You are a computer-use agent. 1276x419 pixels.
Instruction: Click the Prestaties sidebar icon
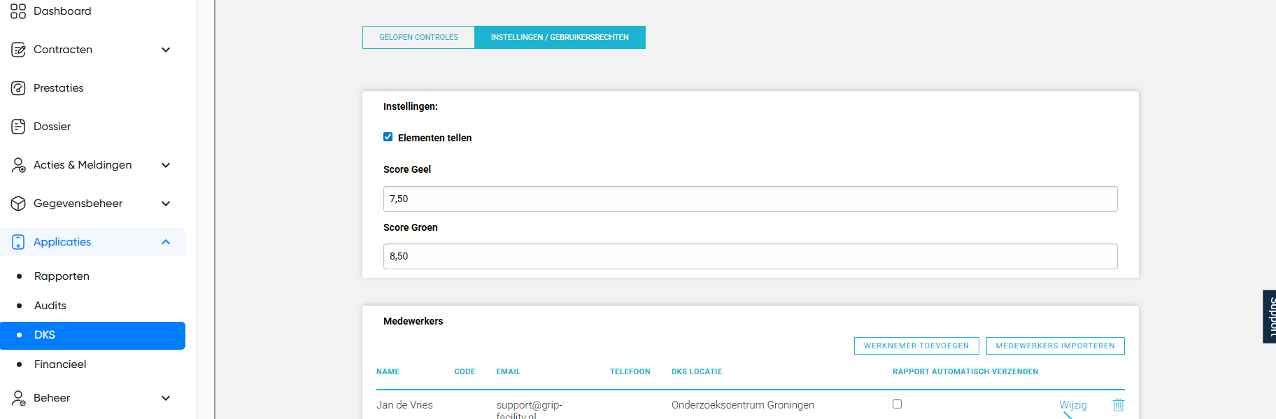(18, 88)
